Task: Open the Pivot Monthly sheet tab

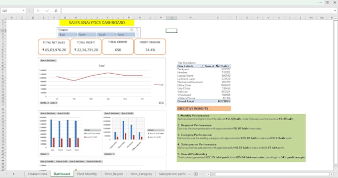Action: (87, 174)
